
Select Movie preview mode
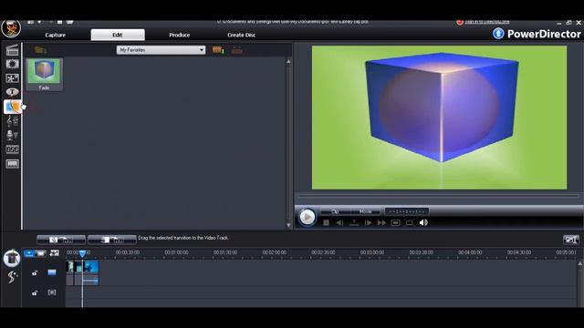click(365, 211)
